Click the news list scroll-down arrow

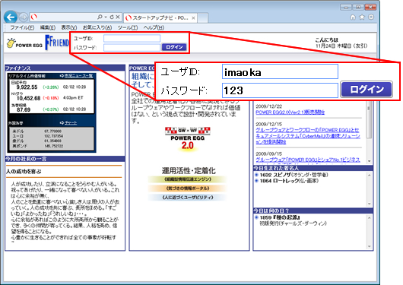coord(370,161)
